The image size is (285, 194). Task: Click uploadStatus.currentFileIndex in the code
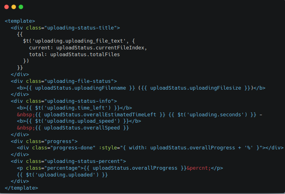pos(102,48)
